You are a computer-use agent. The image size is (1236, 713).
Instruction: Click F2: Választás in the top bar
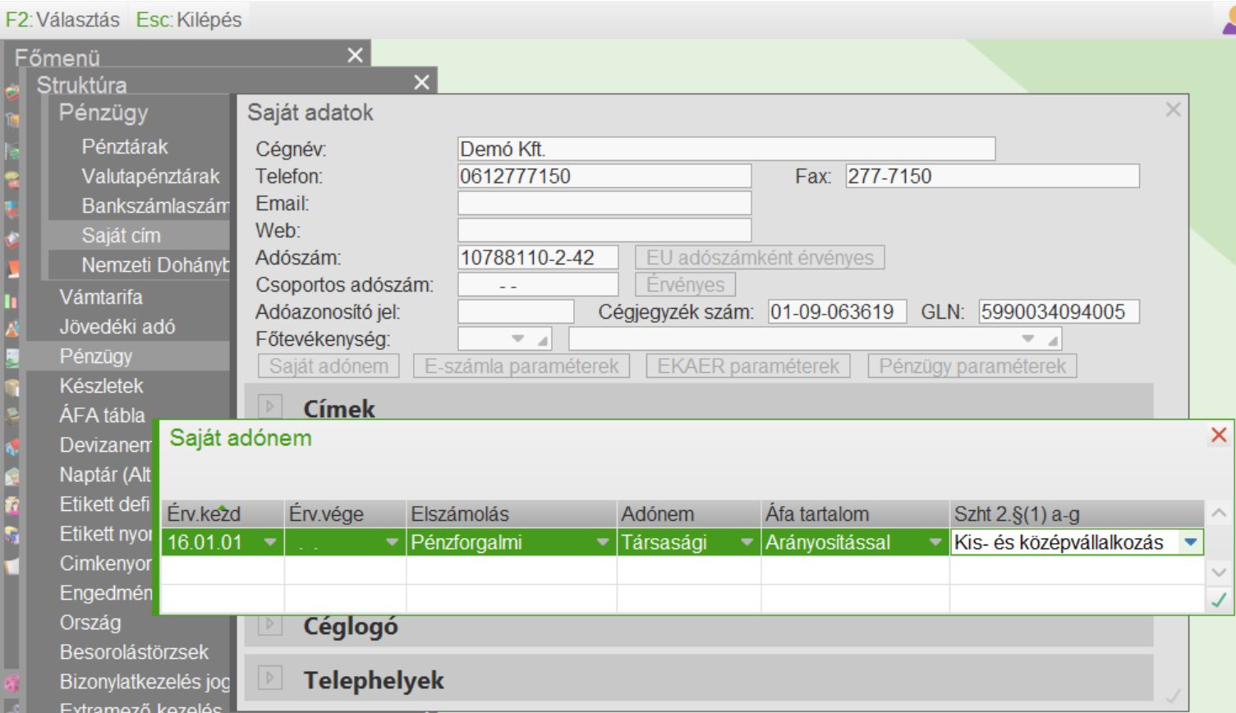[x=62, y=20]
